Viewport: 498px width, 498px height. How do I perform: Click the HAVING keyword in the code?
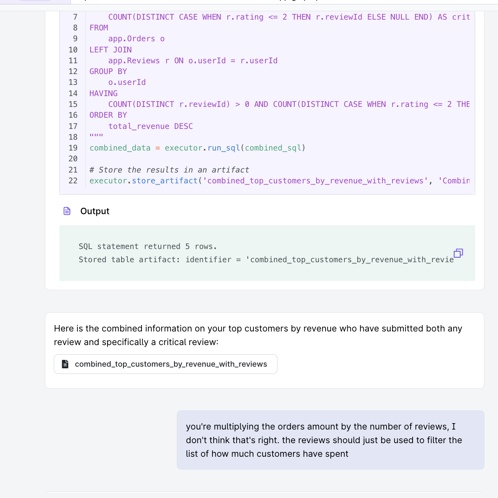[103, 93]
